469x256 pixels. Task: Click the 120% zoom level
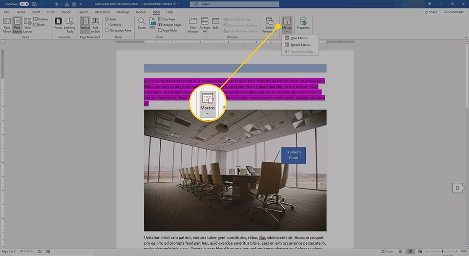click(464, 252)
